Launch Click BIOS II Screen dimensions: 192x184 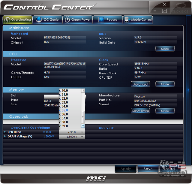pos(181,8)
